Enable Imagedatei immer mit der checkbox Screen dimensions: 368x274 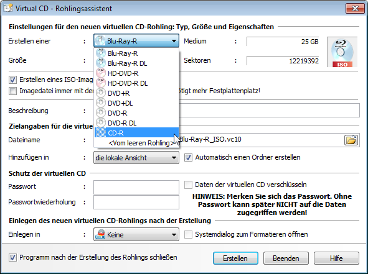12,91
